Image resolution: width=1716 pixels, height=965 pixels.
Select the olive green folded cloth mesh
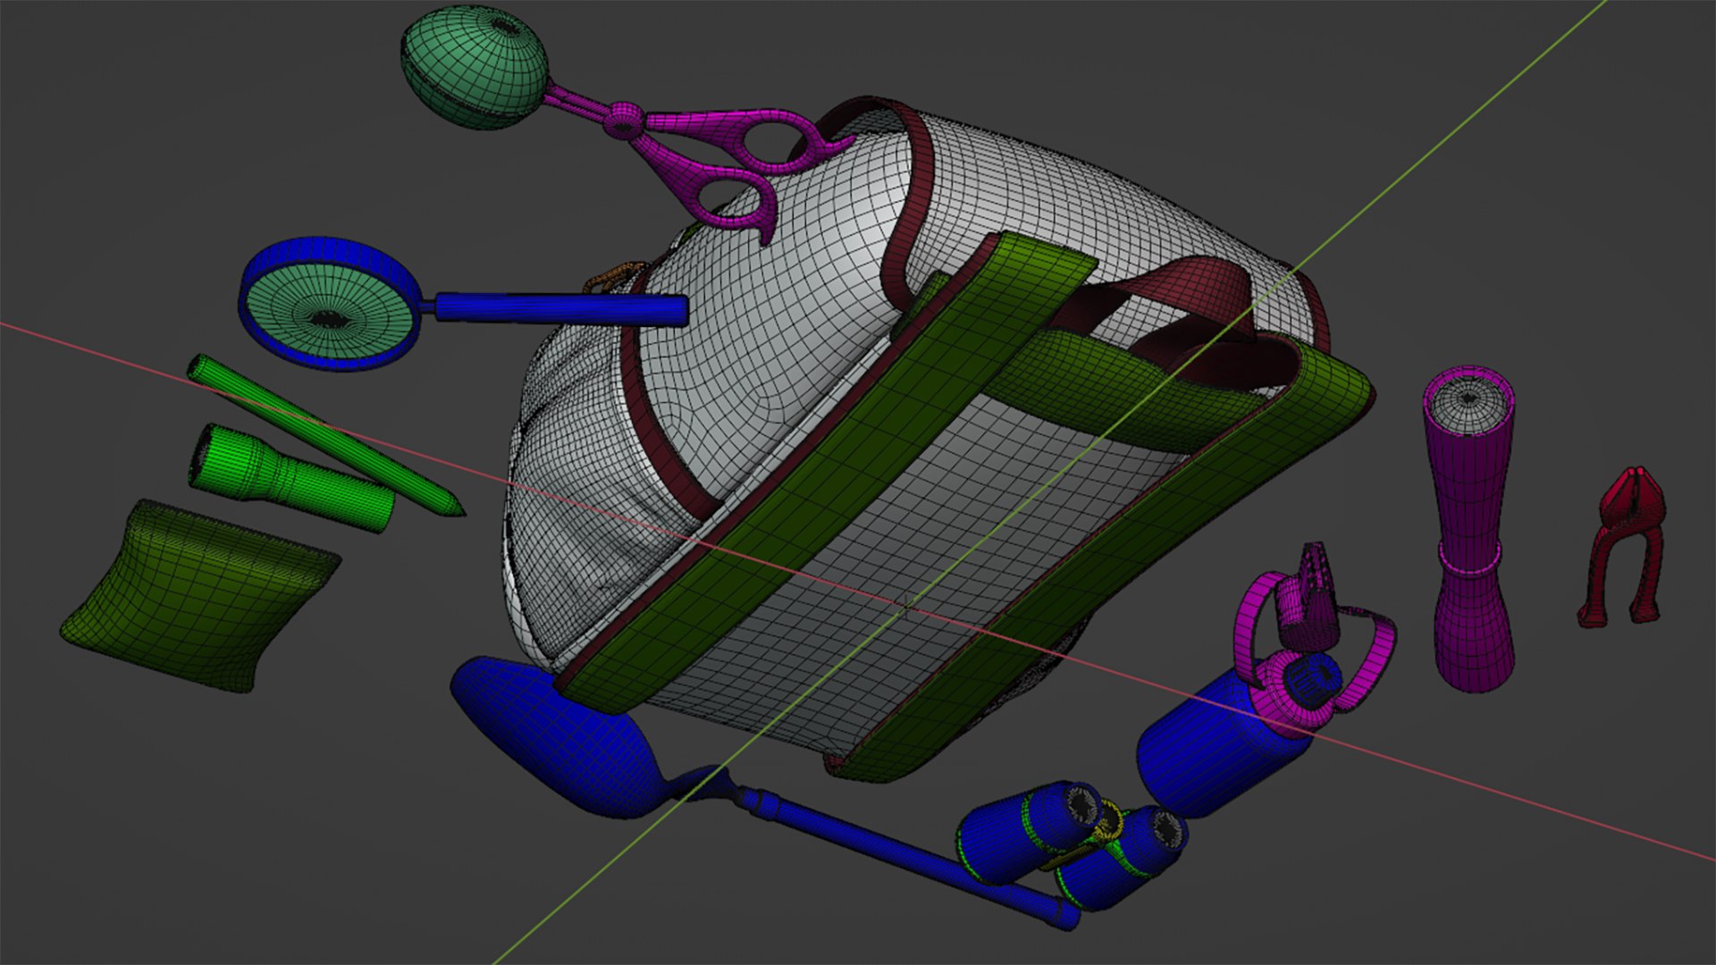click(x=198, y=595)
